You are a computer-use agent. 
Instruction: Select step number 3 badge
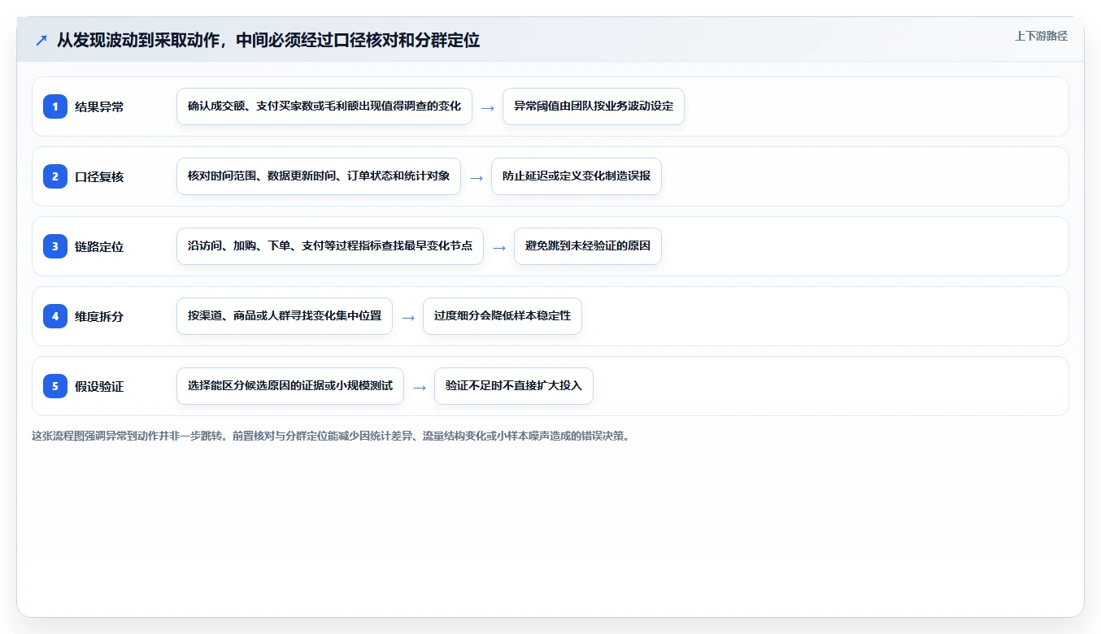pyautogui.click(x=55, y=246)
